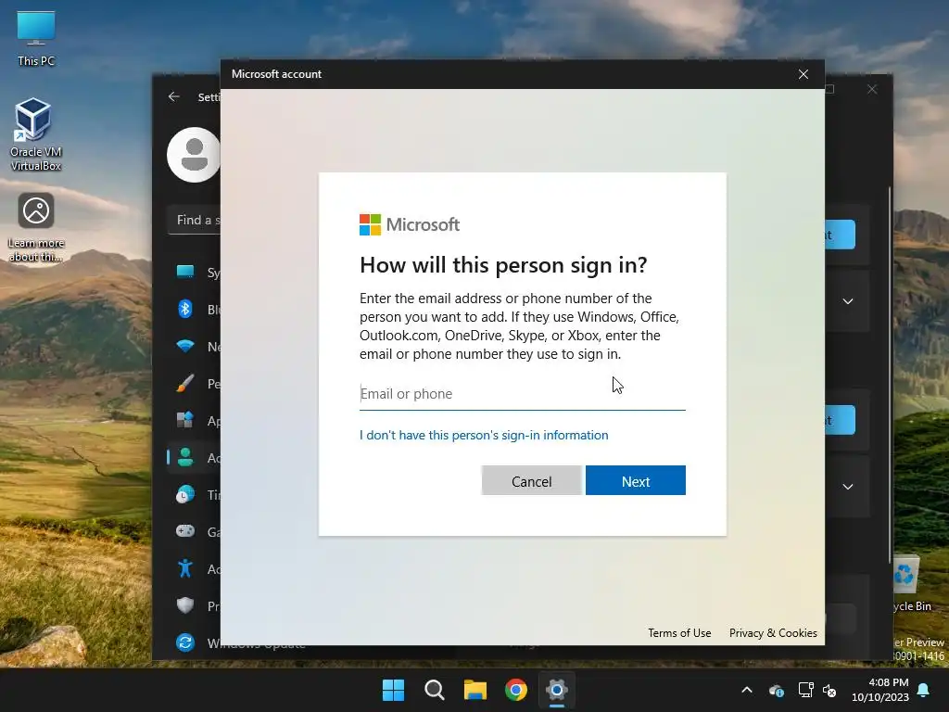This screenshot has height=712, width=949.
Task: Open the Privacy & Cookies link
Action: (x=773, y=632)
